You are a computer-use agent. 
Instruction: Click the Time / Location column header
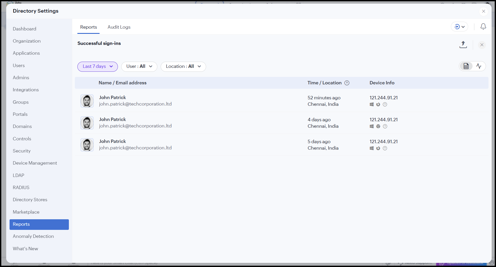coord(324,83)
